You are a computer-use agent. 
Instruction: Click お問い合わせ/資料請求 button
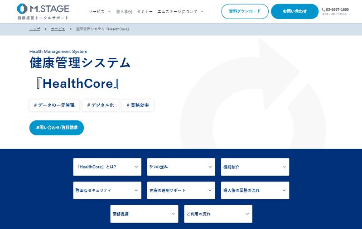tap(57, 128)
